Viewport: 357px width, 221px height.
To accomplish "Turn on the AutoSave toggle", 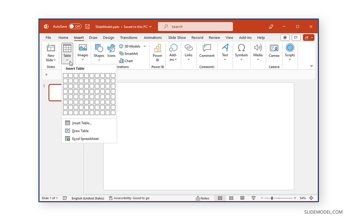I will click(75, 26).
